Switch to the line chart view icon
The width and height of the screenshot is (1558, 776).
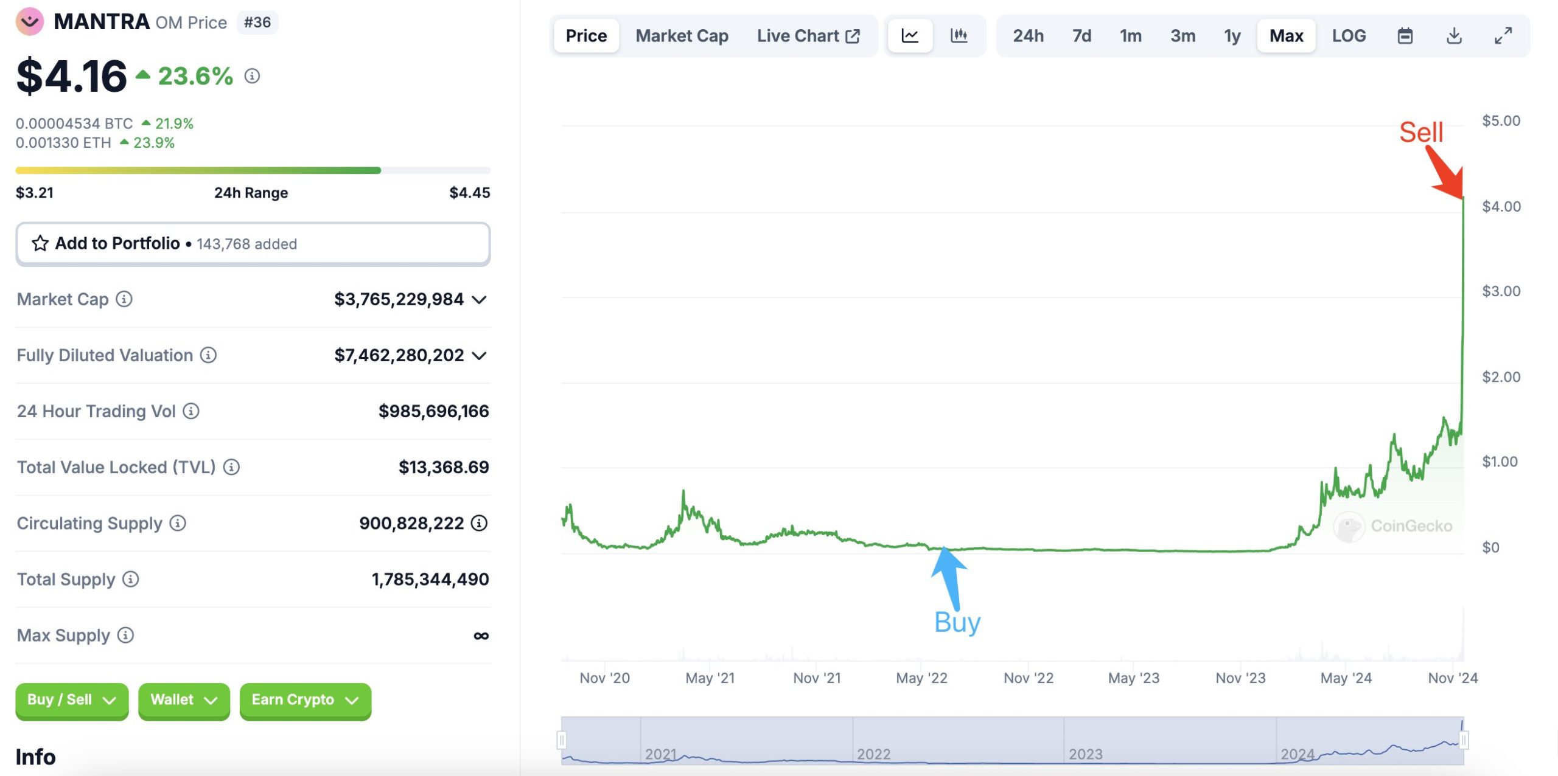pyautogui.click(x=910, y=36)
